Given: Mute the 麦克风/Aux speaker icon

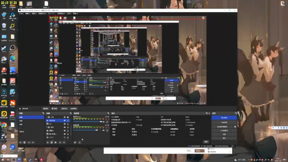Looking at the screenshot, I should tap(104, 122).
